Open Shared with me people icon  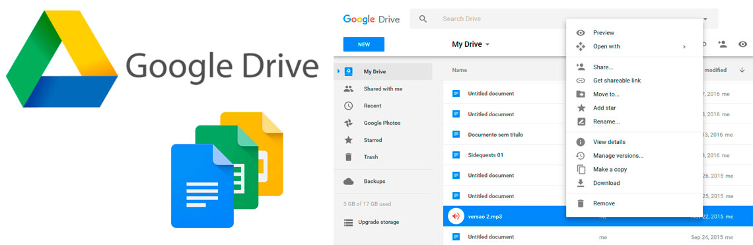tap(349, 89)
